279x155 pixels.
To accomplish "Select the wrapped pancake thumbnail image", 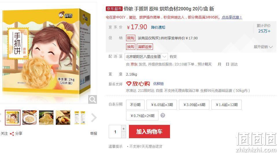I will [63, 118].
